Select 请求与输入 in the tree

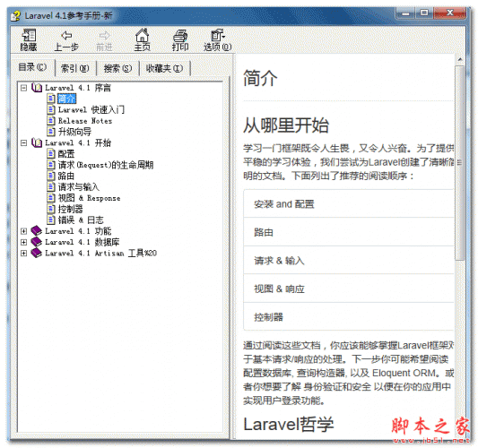(79, 187)
